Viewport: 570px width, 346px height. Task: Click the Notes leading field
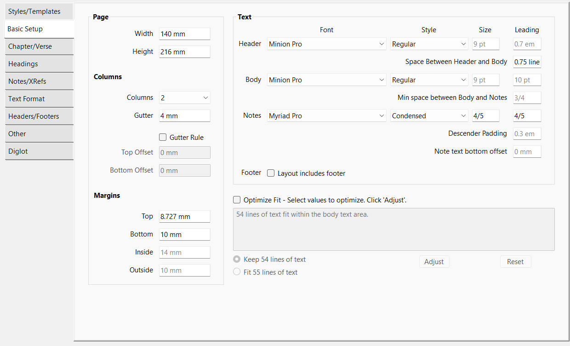pyautogui.click(x=527, y=116)
